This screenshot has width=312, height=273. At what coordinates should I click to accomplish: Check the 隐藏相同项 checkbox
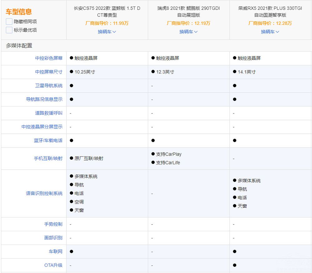point(9,22)
